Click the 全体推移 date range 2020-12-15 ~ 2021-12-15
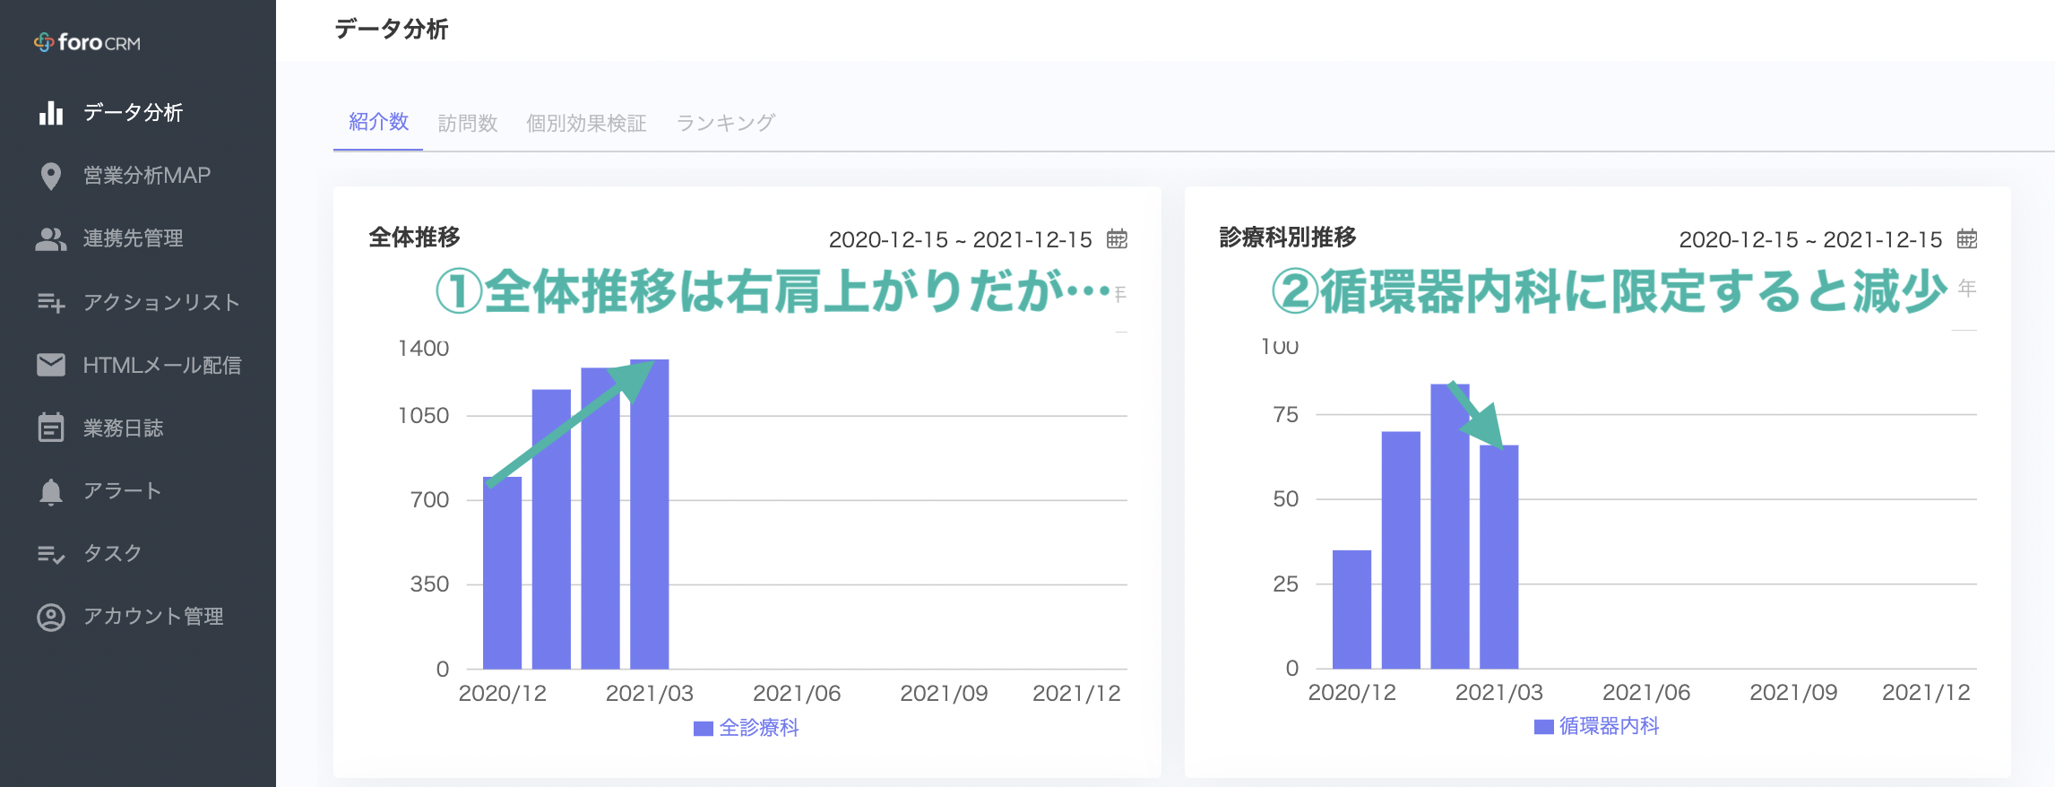 click(960, 239)
